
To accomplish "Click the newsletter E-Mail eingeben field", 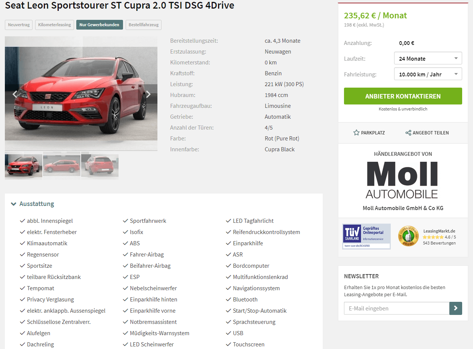I will click(397, 308).
